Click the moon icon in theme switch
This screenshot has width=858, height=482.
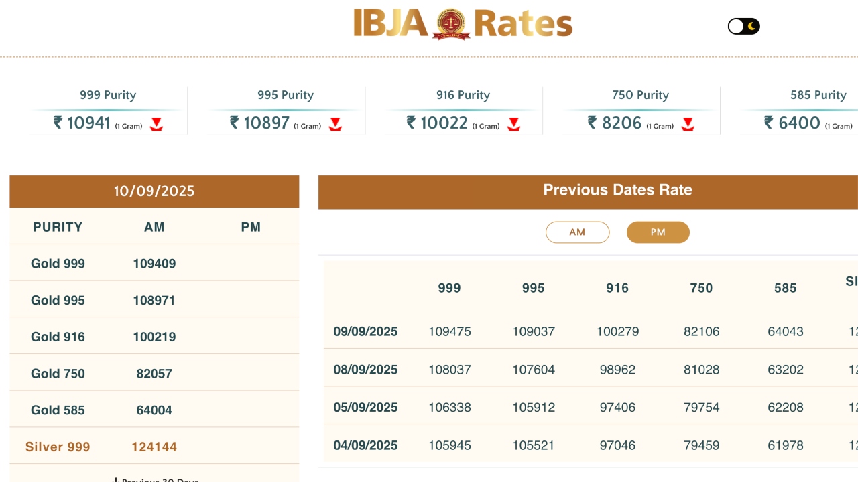(x=752, y=27)
